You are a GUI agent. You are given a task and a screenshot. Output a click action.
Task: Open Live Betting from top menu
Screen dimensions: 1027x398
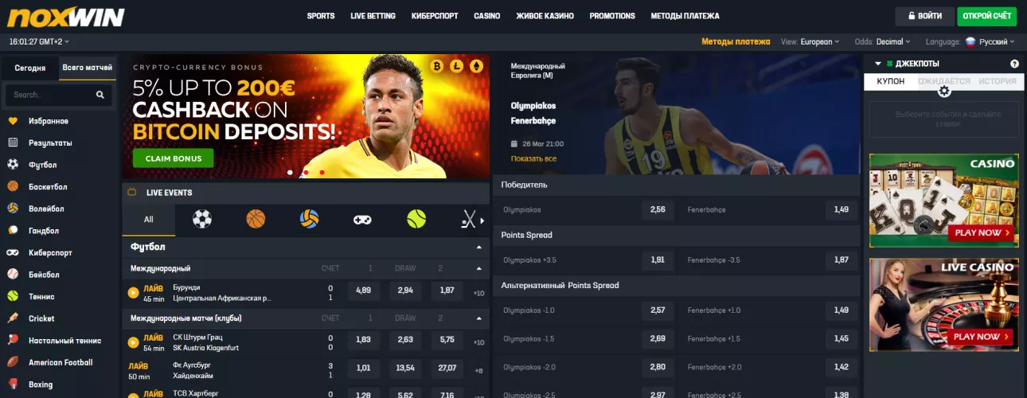(373, 16)
